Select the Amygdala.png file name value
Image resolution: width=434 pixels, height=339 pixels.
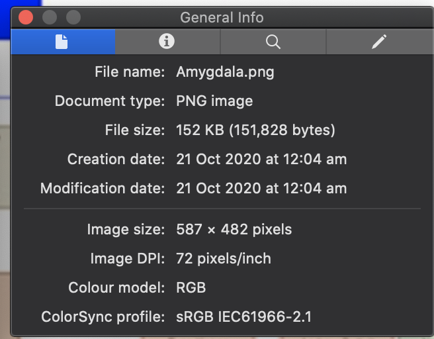(x=225, y=72)
